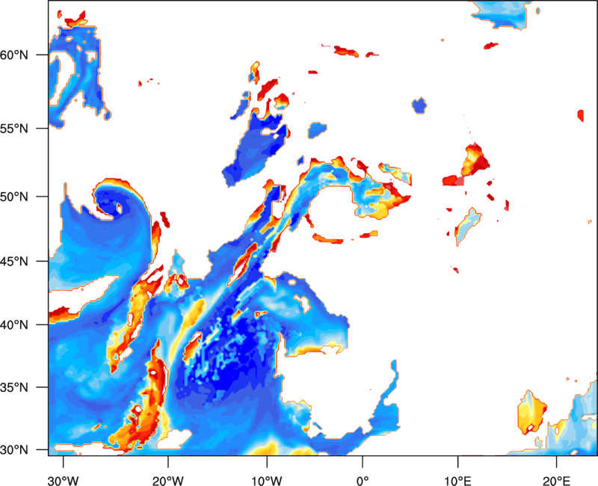The width and height of the screenshot is (598, 486).
Task: Click the small isolated blue patch near 56°N
Action: coord(419,106)
